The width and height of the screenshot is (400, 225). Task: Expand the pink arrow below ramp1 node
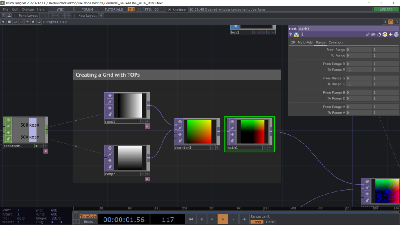[147, 127]
